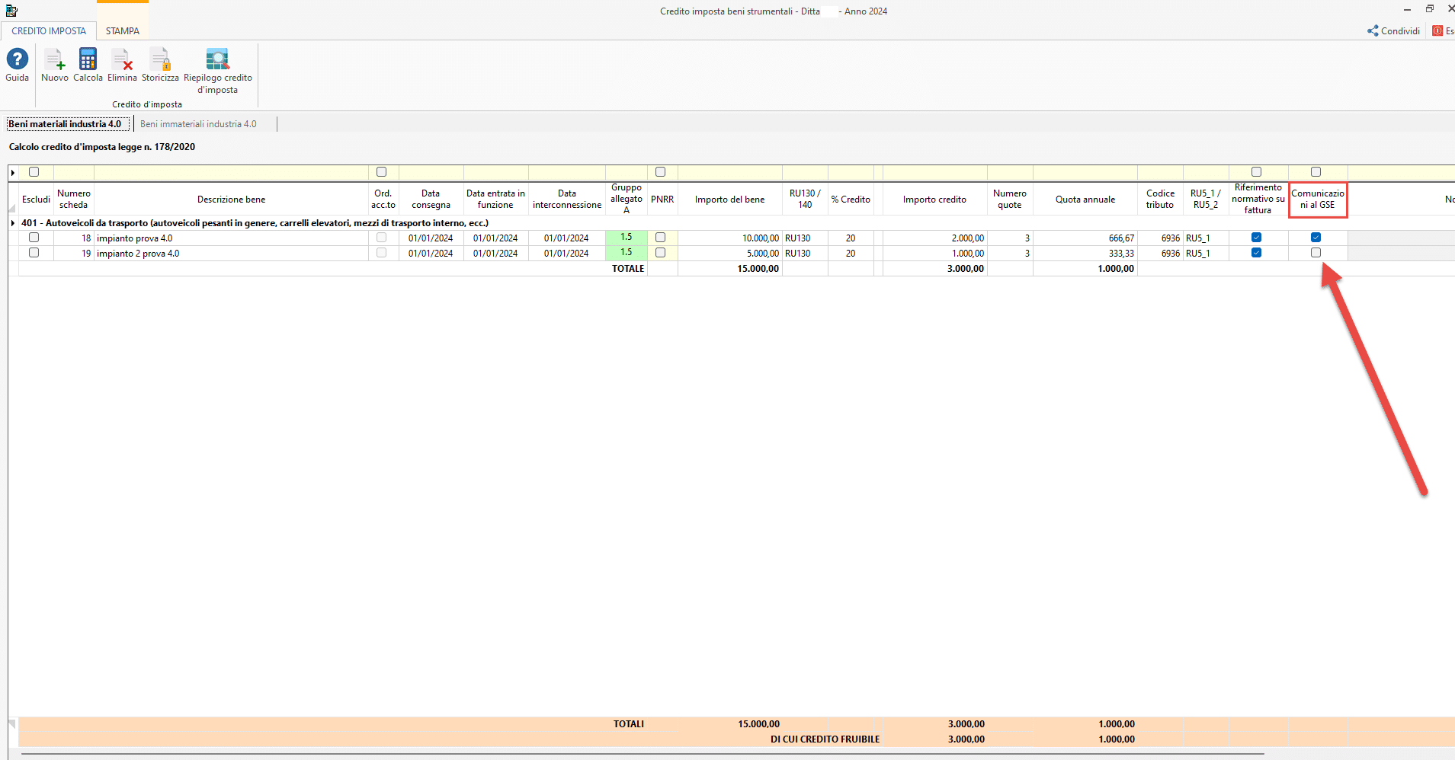Toggle Riferimento normativo filter-row checkbox

point(1257,172)
